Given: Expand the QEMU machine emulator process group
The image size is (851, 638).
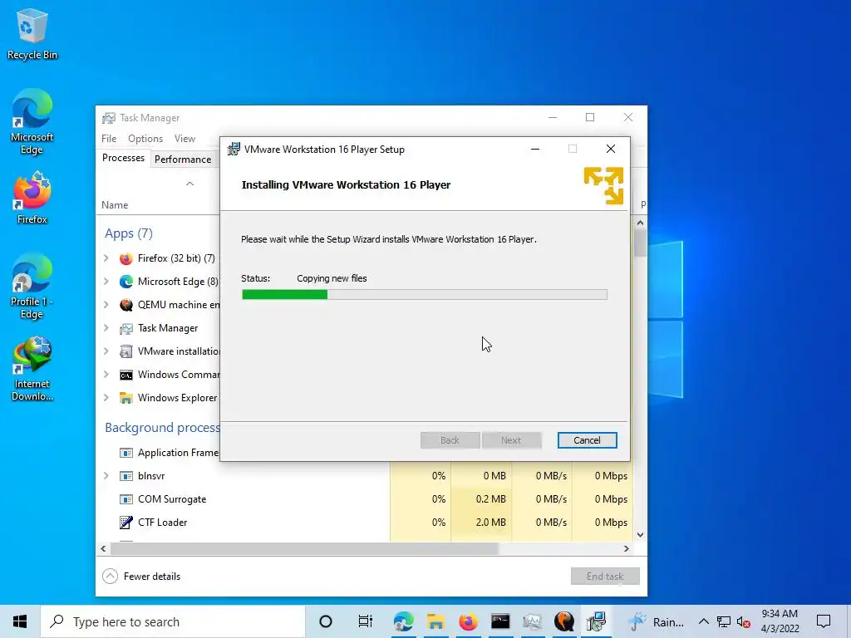Looking at the screenshot, I should click(x=106, y=305).
